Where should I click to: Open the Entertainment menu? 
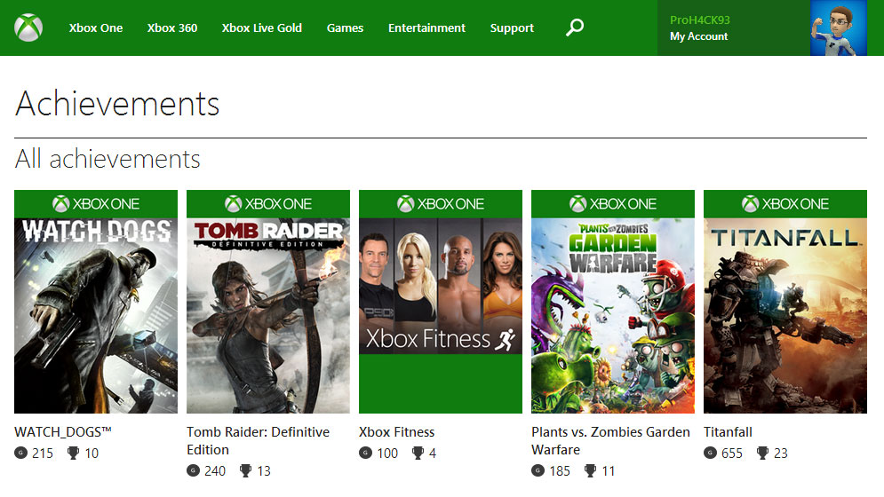426,28
